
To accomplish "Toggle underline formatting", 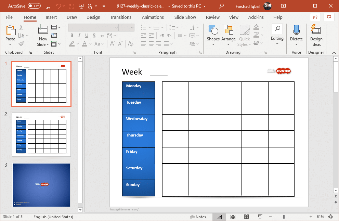I will coord(87,35).
